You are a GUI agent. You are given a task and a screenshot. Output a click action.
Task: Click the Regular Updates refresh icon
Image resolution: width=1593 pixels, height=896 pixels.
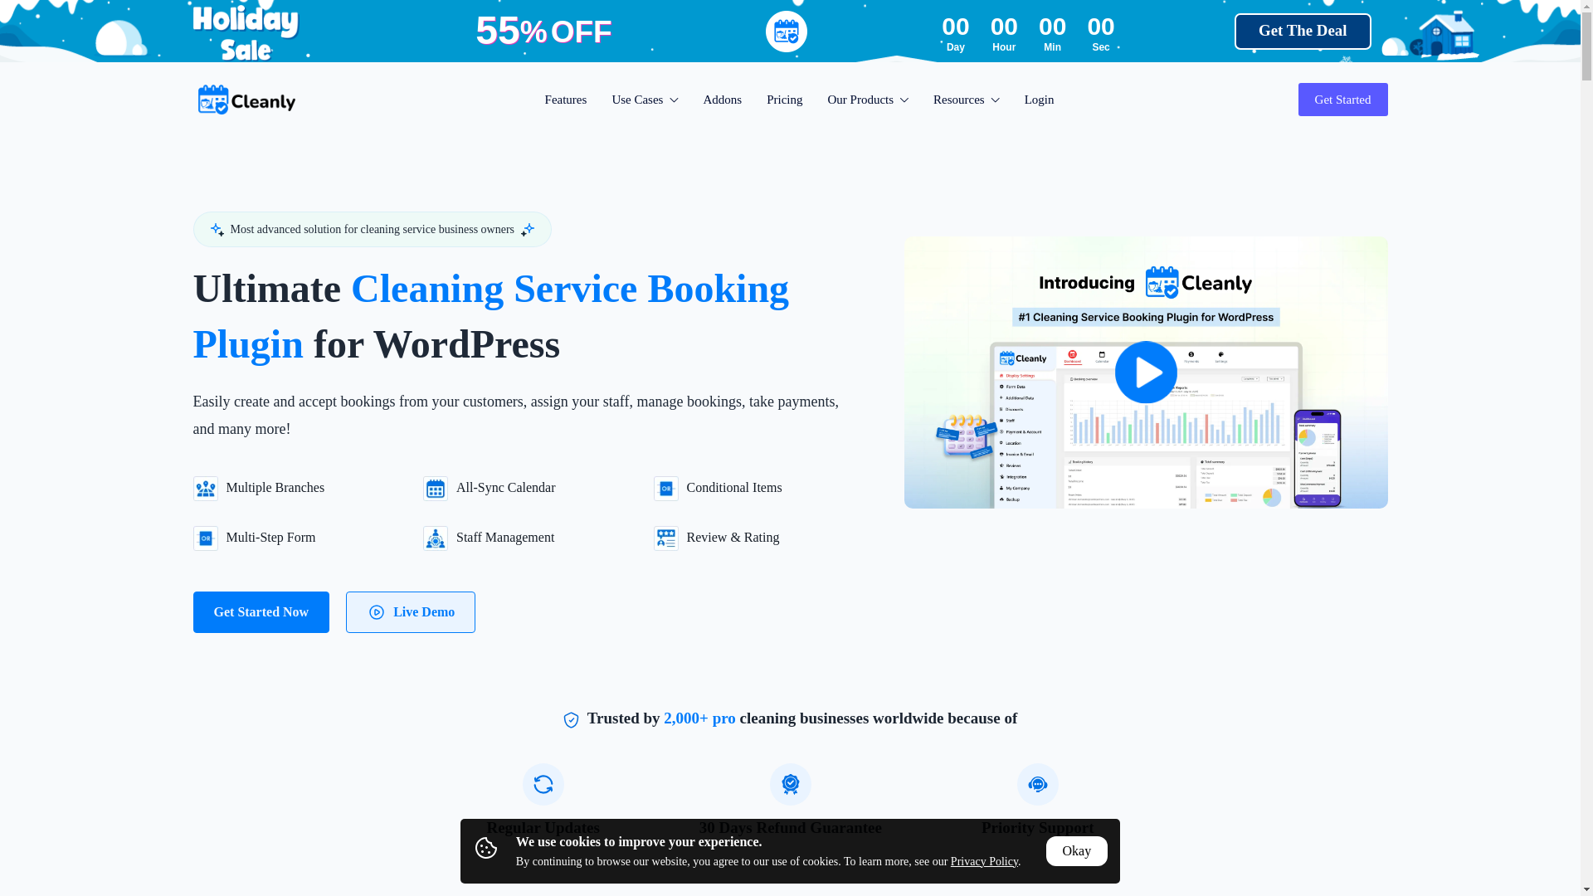pos(543,784)
